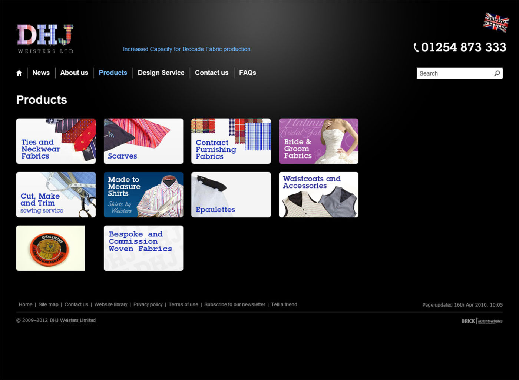Click the home icon in navigation bar
The height and width of the screenshot is (380, 519).
click(x=19, y=73)
